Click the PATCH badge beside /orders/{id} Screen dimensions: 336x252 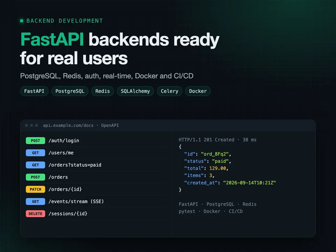pyautogui.click(x=35, y=189)
